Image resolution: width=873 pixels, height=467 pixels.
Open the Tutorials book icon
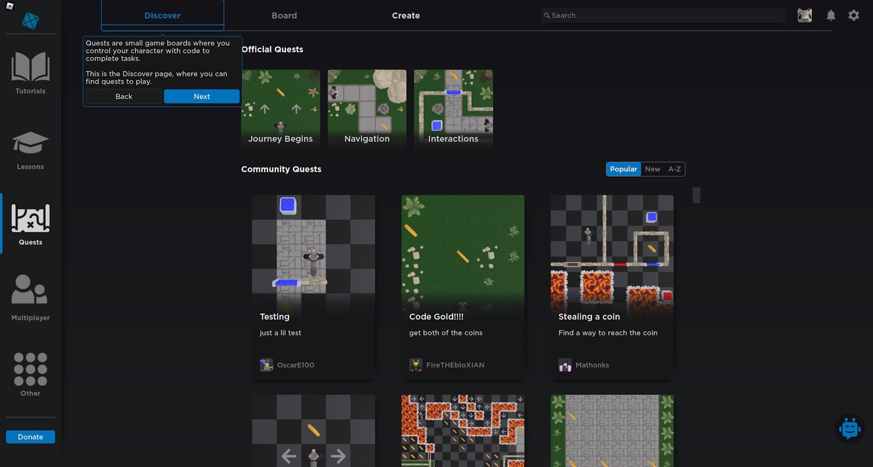click(x=31, y=67)
